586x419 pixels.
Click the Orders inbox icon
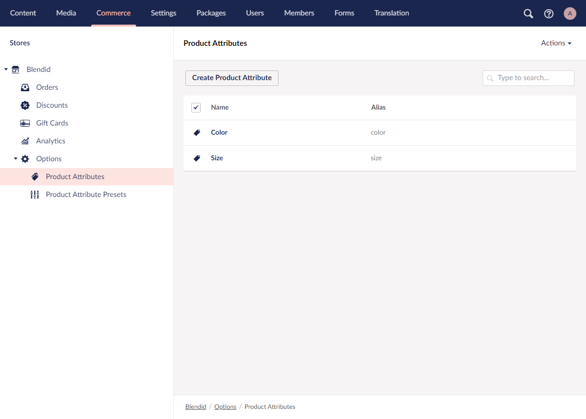(25, 87)
